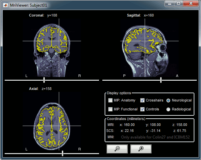
Task: Click the zoom out magnifier button
Action: click(x=117, y=149)
